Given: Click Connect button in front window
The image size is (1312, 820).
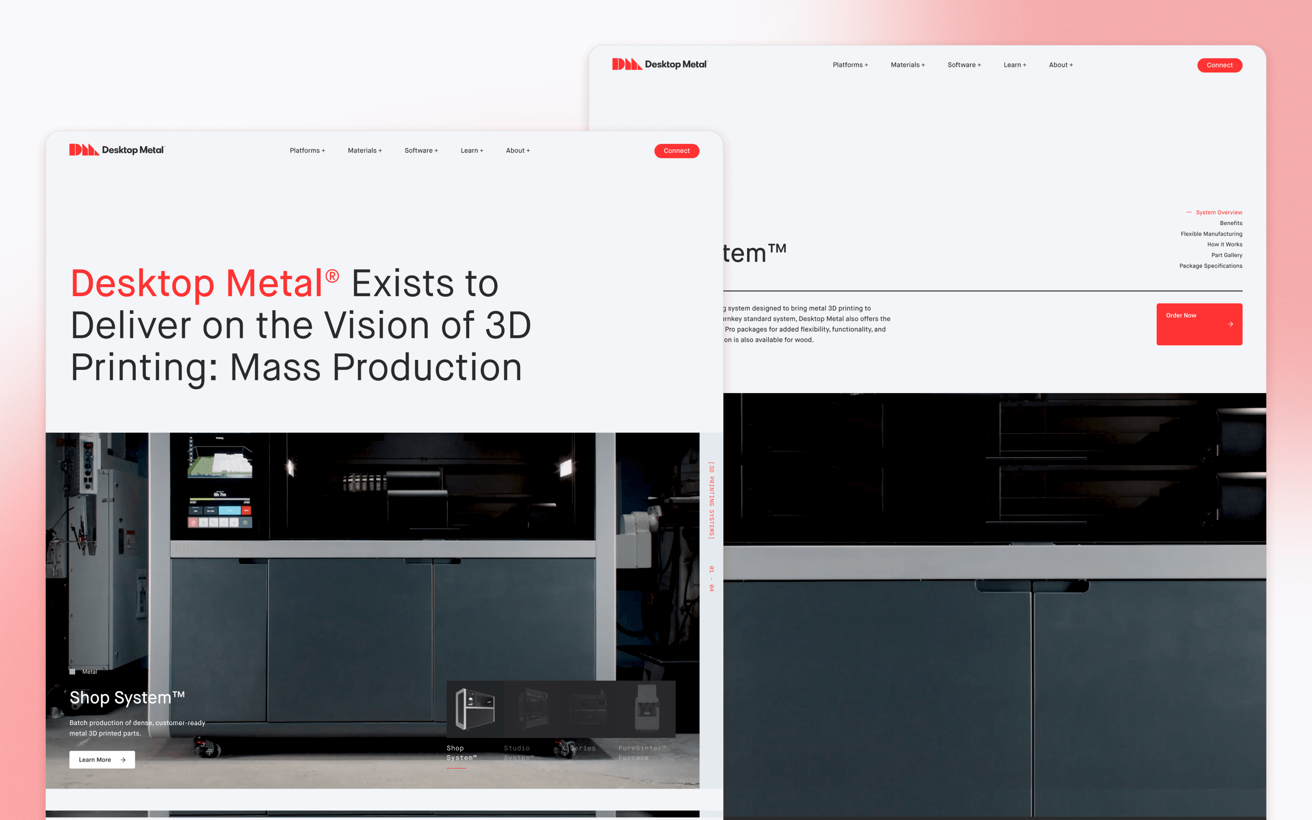Looking at the screenshot, I should pos(676,151).
